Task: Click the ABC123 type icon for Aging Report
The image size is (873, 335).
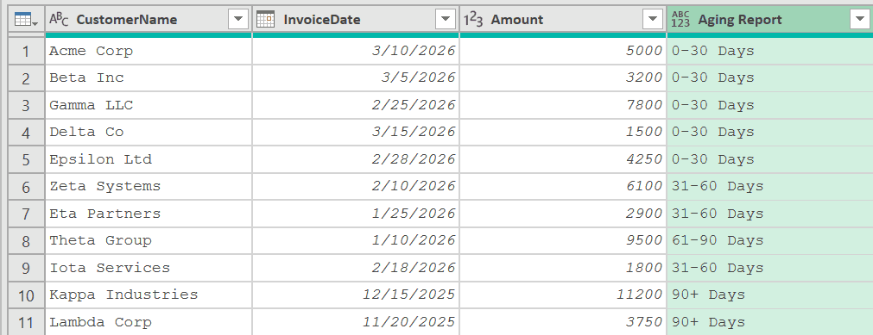Action: pyautogui.click(x=680, y=20)
